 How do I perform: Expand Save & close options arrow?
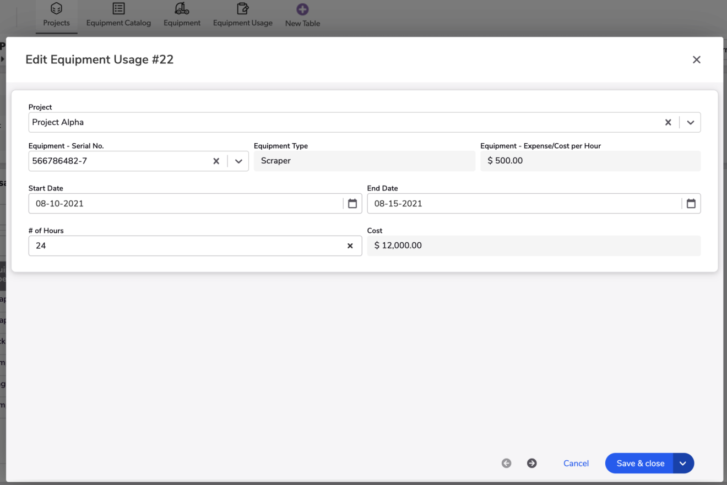683,464
